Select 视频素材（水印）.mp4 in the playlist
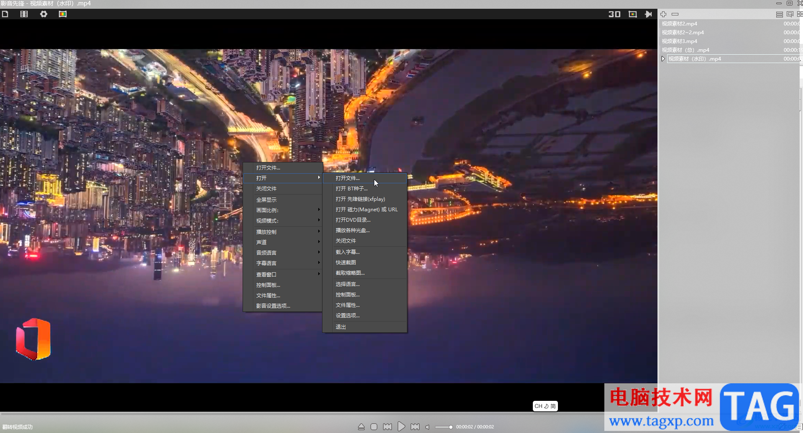803x433 pixels. [734, 59]
